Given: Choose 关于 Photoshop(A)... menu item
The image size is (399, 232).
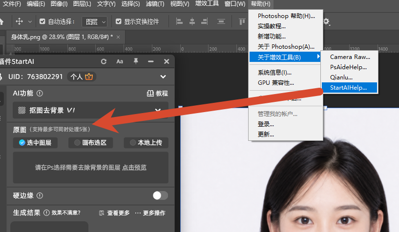Looking at the screenshot, I should pos(286,47).
